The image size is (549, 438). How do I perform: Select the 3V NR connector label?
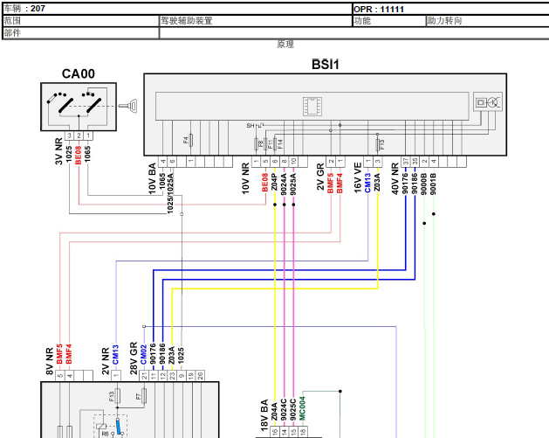tap(58, 151)
